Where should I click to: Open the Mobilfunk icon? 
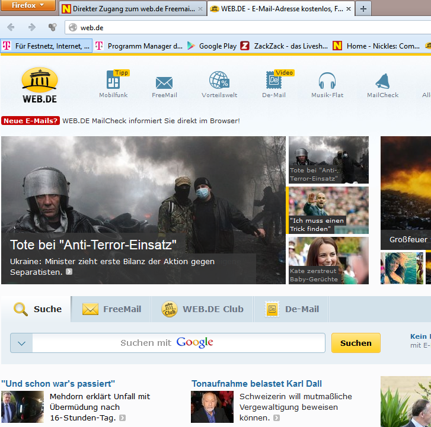click(x=113, y=84)
